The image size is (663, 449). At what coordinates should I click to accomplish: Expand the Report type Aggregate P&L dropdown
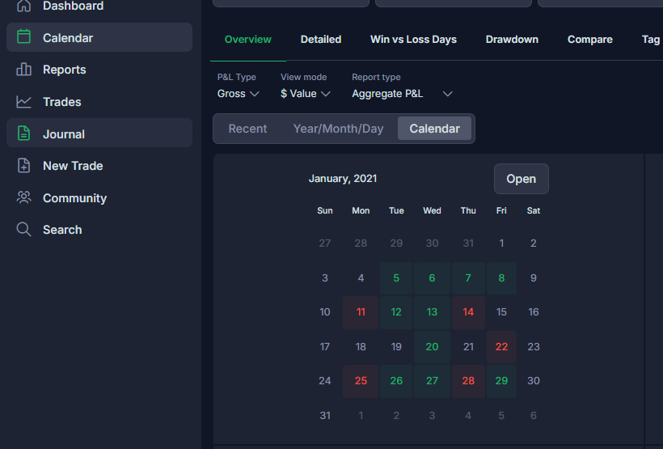click(x=402, y=94)
